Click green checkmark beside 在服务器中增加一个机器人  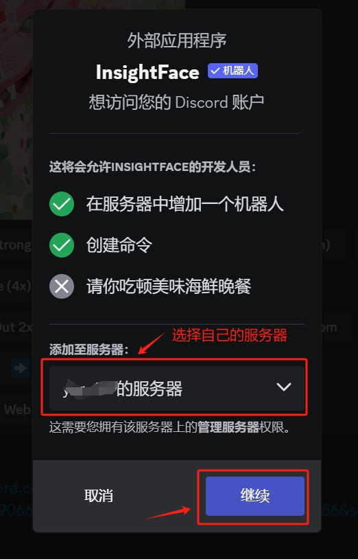click(62, 204)
